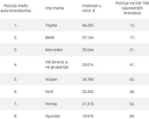The width and height of the screenshot is (149, 119).
Task: Select Mercedes value 35,544
Action: point(88,50)
